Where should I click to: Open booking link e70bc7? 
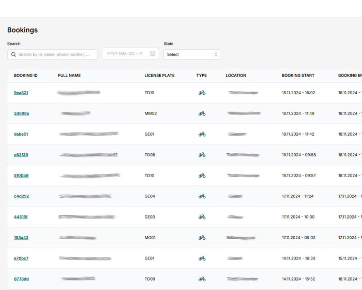tap(21, 258)
